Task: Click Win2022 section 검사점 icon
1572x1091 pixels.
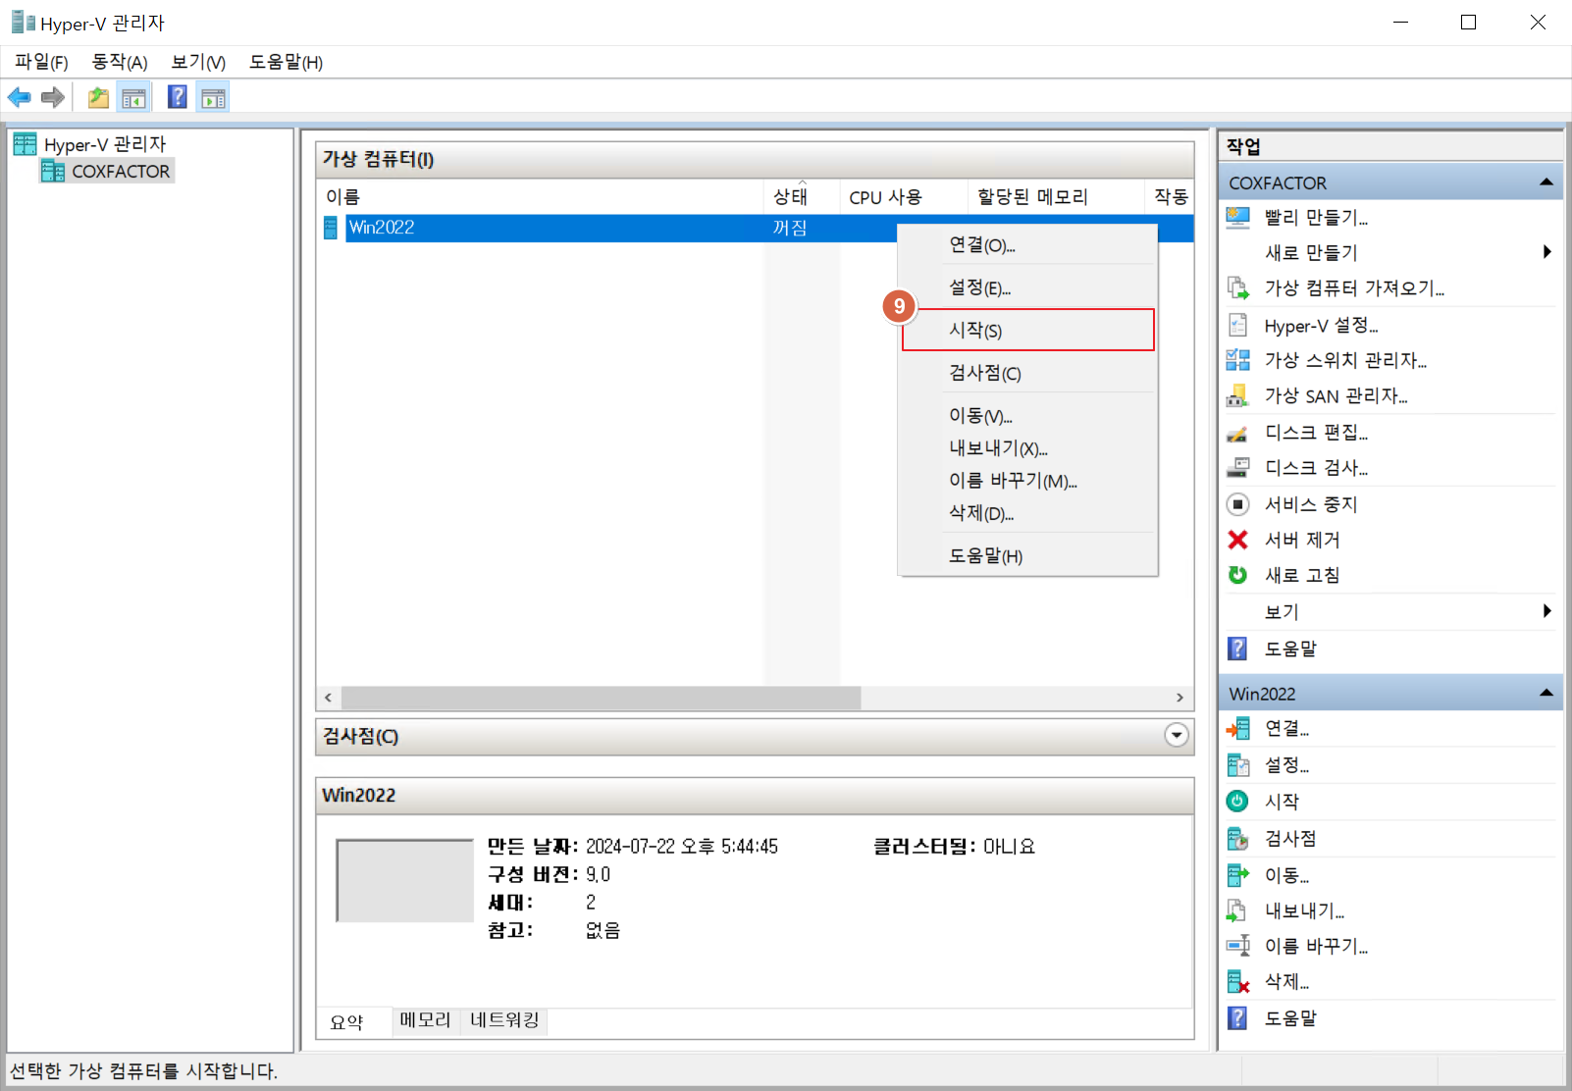Action: pos(1238,839)
